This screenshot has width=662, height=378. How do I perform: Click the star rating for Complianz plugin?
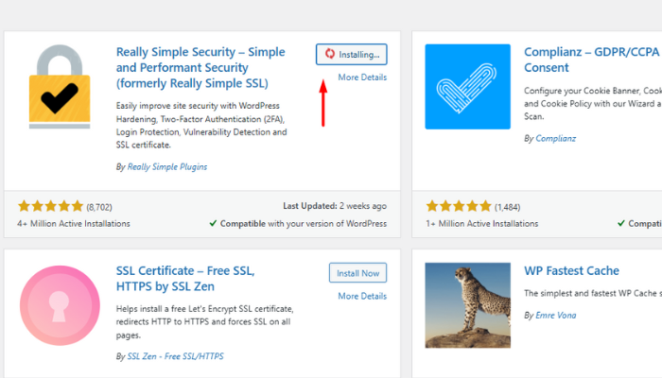[458, 205]
